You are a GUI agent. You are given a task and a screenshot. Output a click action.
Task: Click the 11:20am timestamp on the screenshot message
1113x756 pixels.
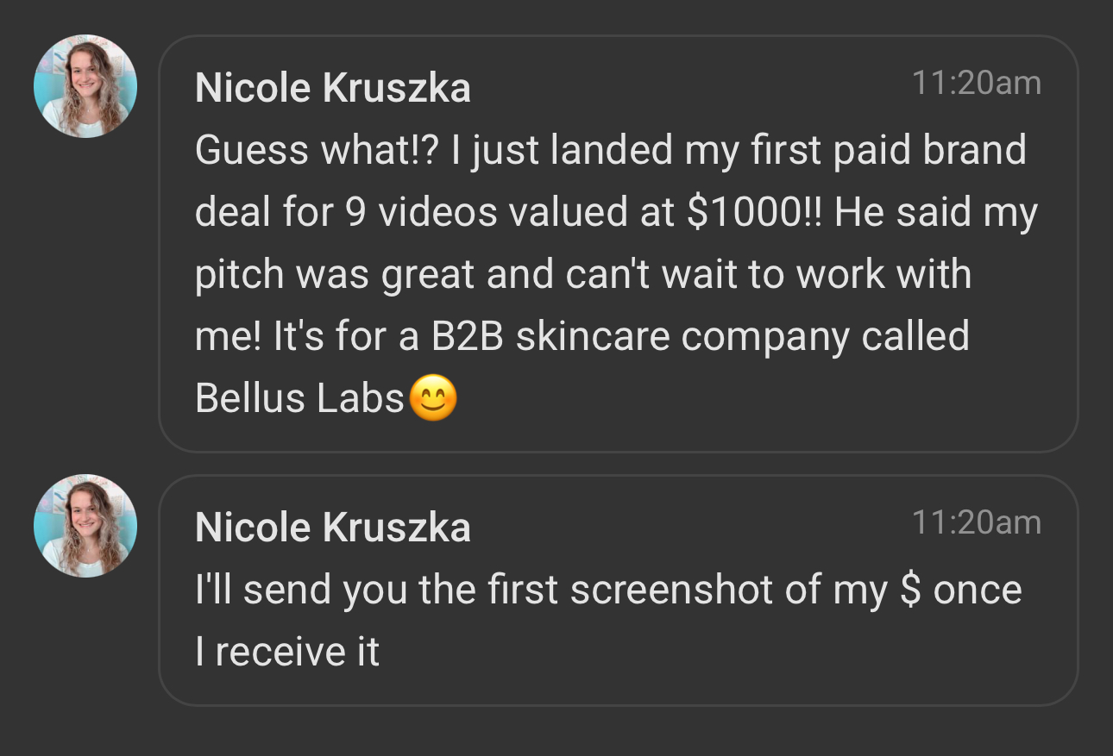[976, 522]
